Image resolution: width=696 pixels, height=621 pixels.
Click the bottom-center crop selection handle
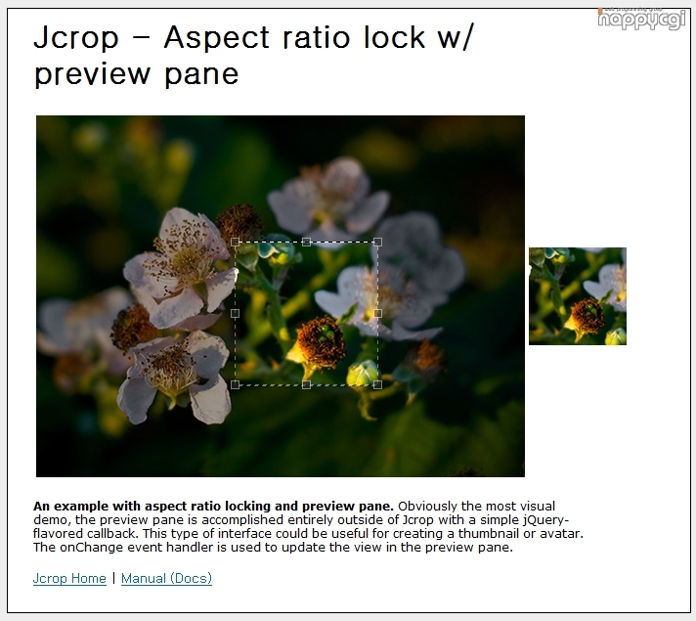point(306,384)
